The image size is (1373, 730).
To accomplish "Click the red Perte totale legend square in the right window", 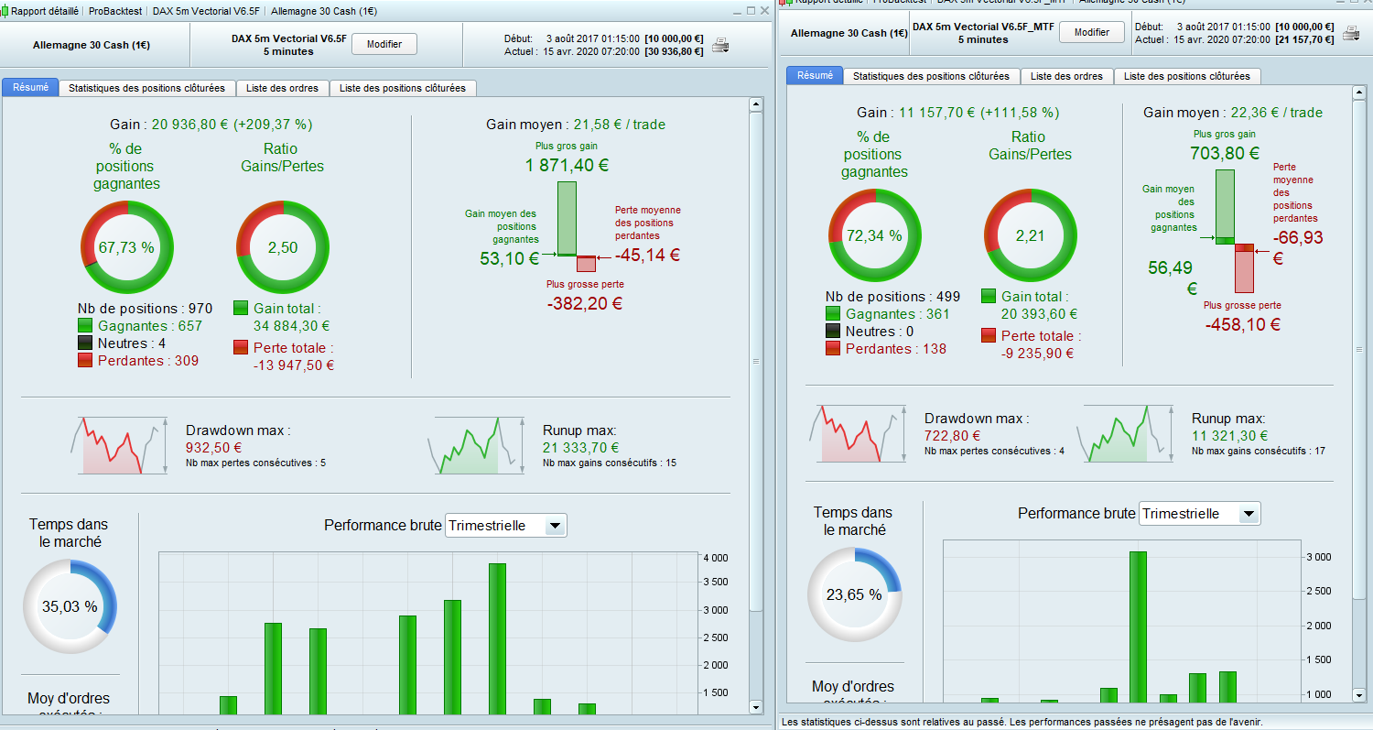I will click(x=989, y=335).
